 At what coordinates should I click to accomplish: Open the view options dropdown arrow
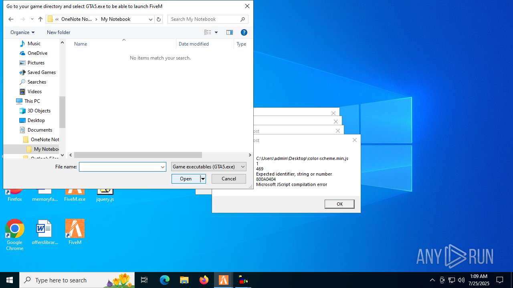pos(216,32)
